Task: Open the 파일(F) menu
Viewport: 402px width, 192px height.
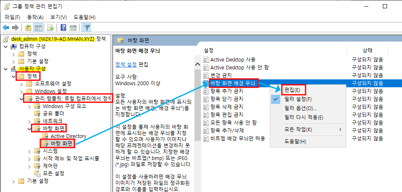Action: click(12, 17)
